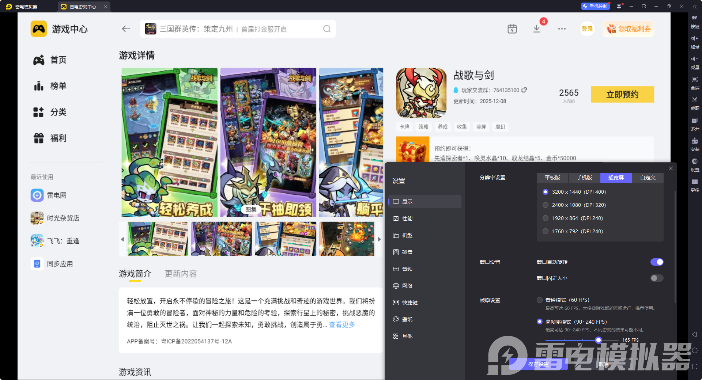Open the 多开 multi-instance tool
The image size is (702, 380).
tap(695, 123)
